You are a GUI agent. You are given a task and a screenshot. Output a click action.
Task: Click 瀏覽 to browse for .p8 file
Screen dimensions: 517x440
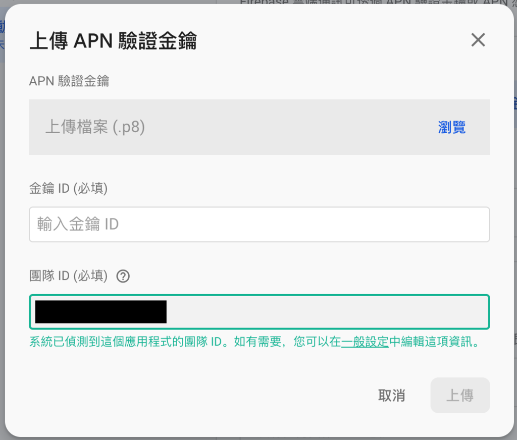452,127
